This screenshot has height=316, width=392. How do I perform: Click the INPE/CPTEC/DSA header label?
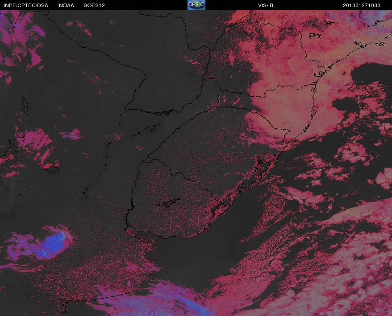[26, 5]
